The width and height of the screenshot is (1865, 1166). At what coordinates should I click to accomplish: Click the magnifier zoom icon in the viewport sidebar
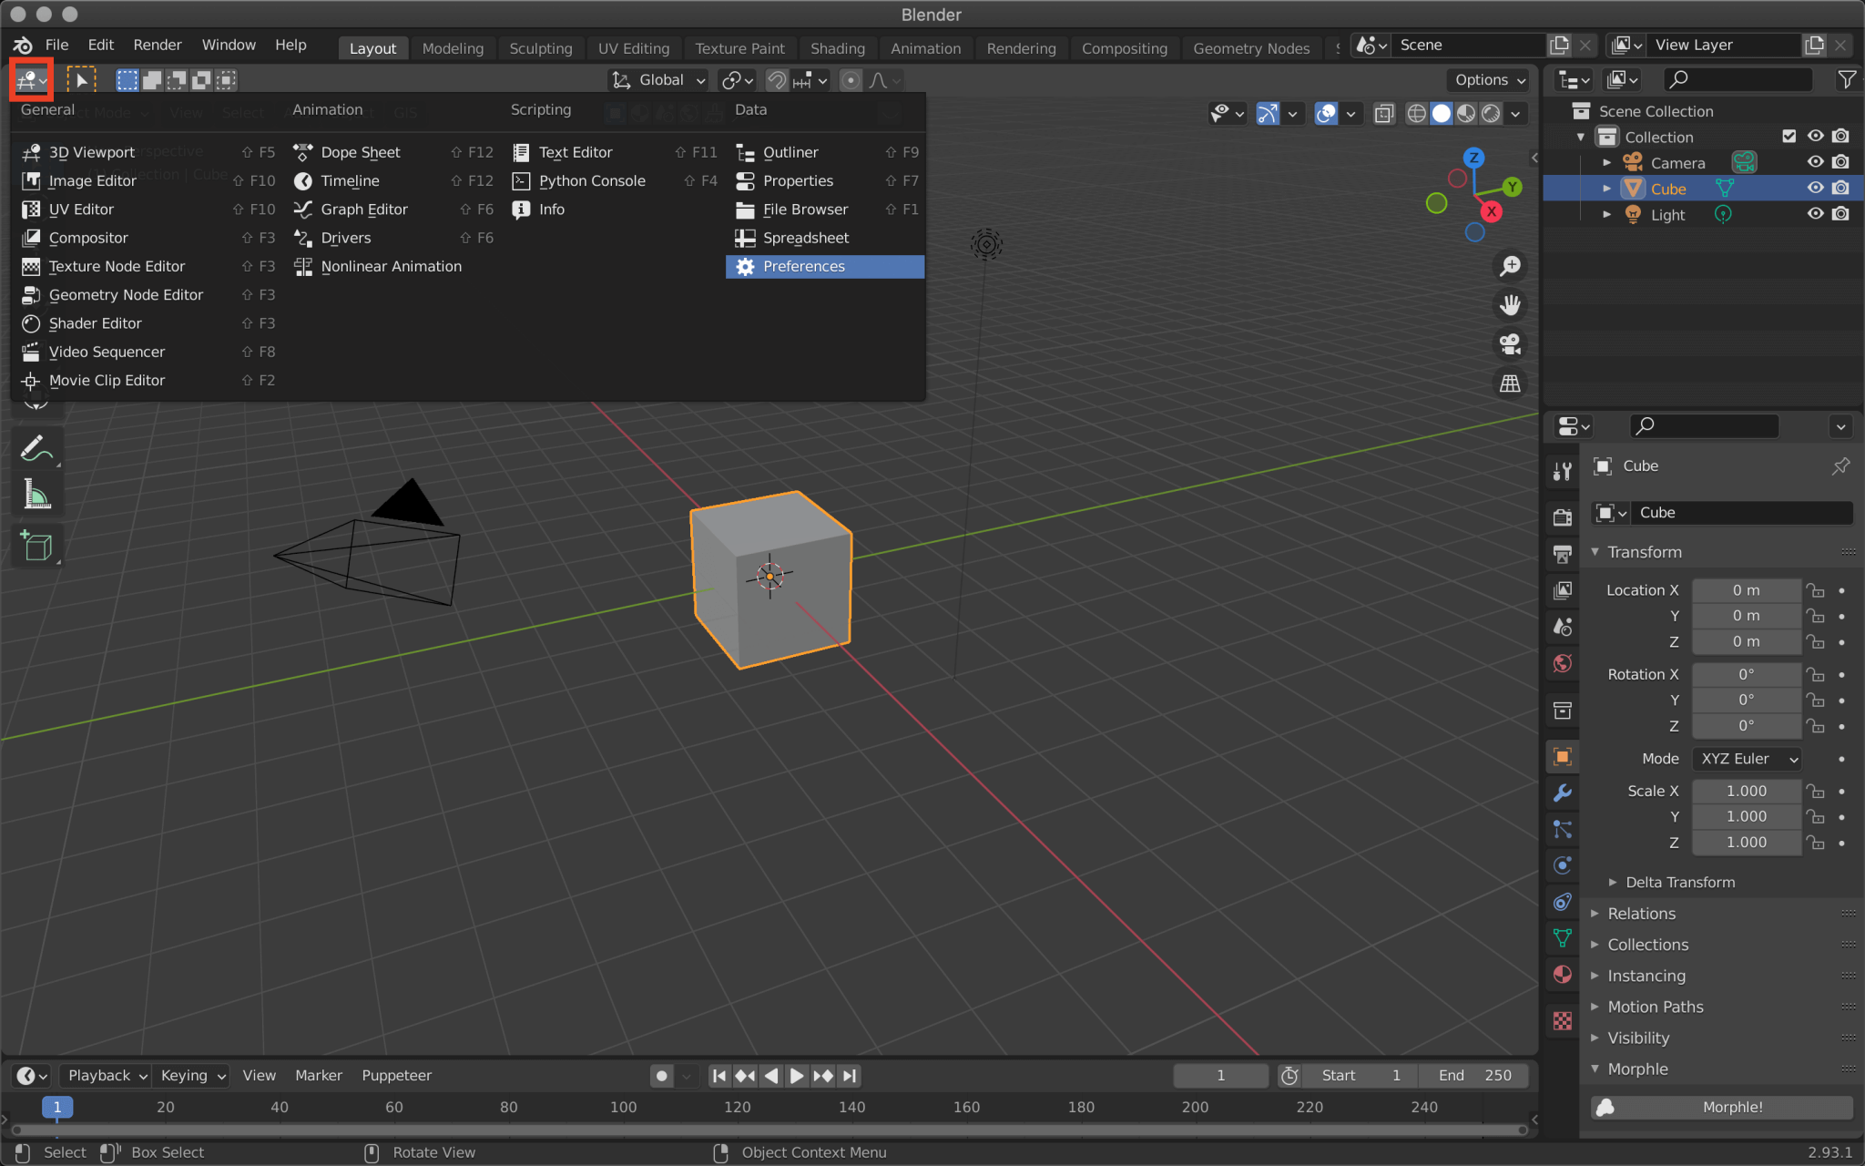click(x=1509, y=265)
